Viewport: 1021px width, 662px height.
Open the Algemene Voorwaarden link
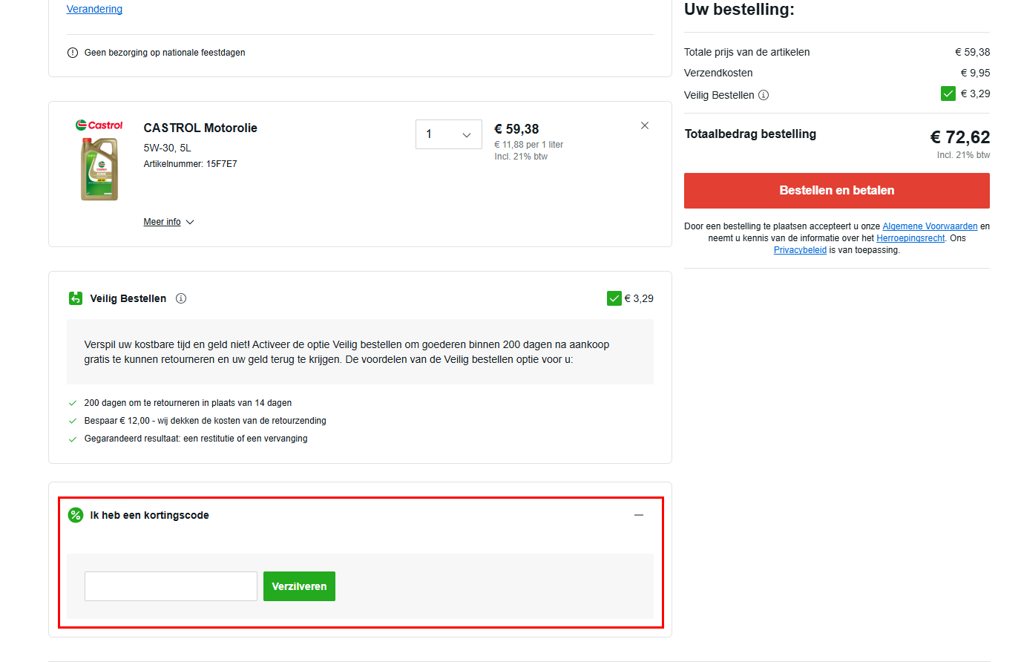tap(930, 226)
